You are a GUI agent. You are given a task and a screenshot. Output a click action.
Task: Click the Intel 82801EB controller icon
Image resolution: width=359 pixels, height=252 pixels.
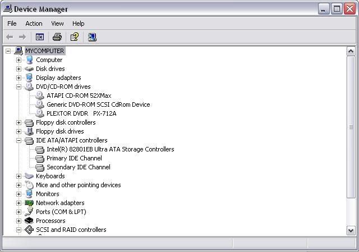40,149
